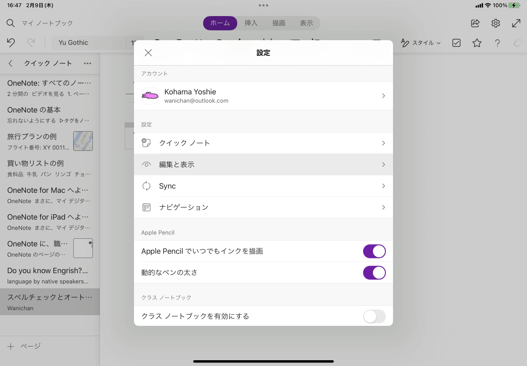Click the マイ ノートブック search field

(47, 23)
